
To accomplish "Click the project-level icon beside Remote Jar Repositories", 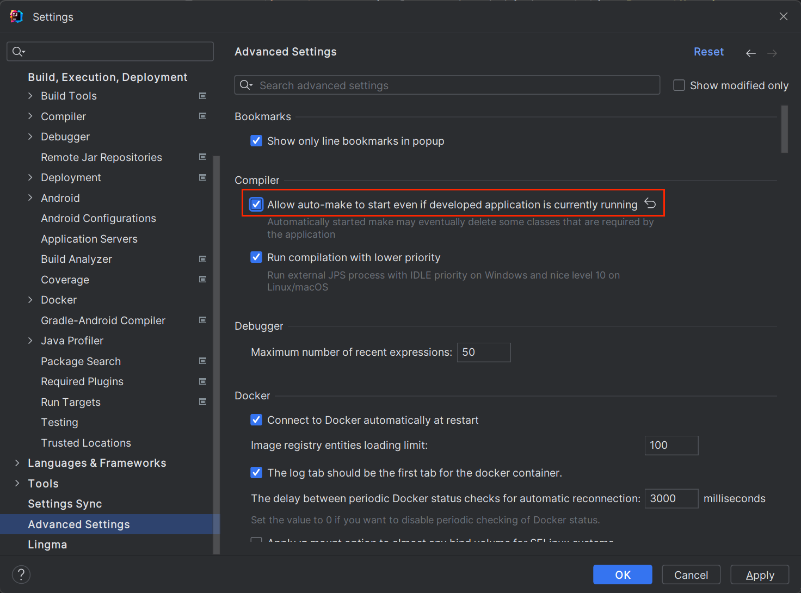I will [x=202, y=157].
